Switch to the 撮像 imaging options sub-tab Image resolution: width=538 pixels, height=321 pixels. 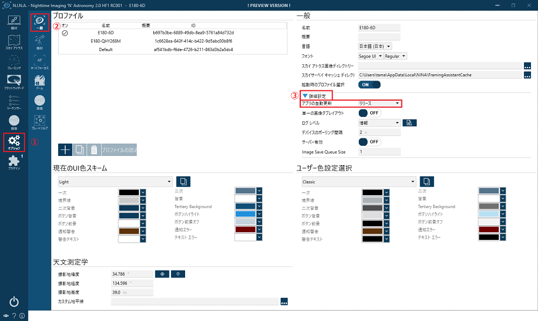pyautogui.click(x=39, y=102)
